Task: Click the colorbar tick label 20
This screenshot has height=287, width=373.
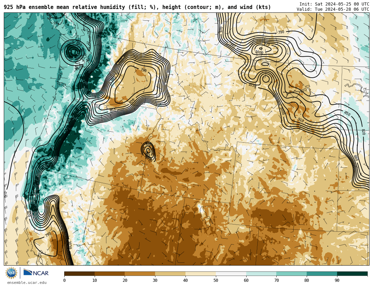Action: 125,280
